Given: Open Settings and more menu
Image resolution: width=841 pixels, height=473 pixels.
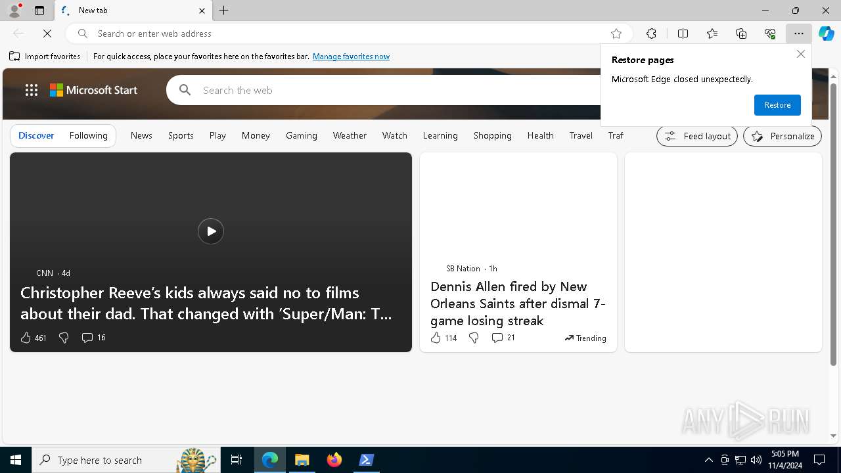Looking at the screenshot, I should 799,34.
